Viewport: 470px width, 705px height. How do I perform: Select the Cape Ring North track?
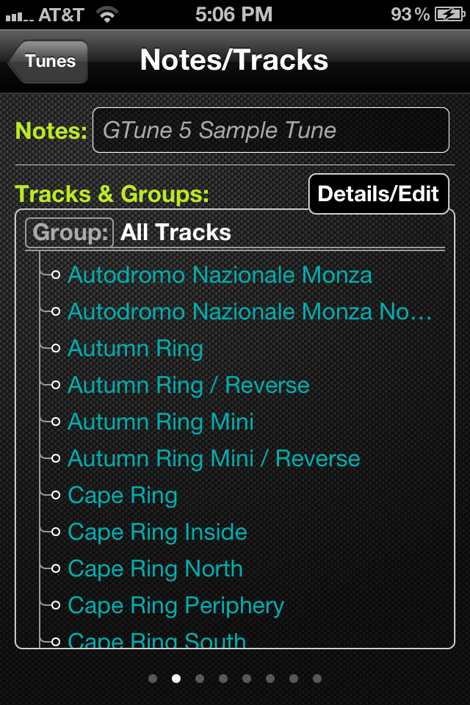tap(155, 568)
